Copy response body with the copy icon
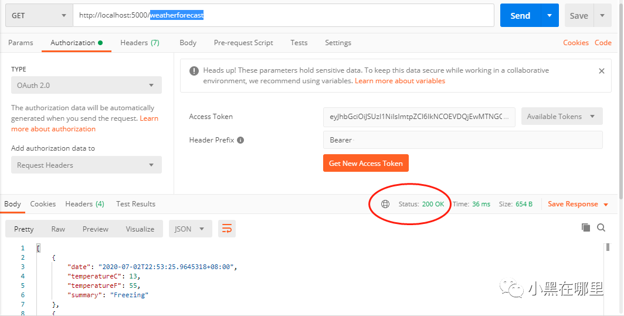624x316 pixels. click(x=586, y=227)
